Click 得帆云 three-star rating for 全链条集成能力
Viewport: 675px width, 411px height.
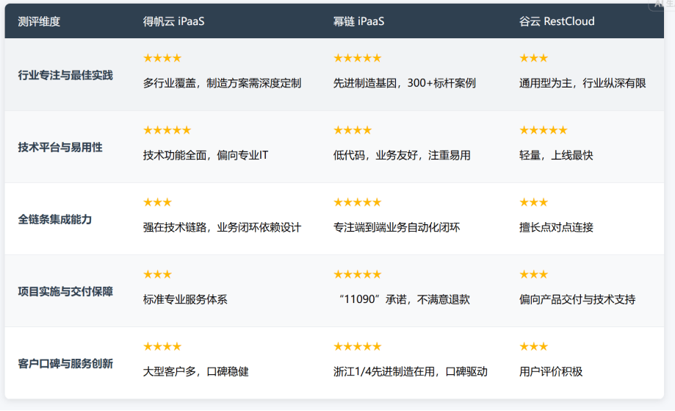click(157, 202)
